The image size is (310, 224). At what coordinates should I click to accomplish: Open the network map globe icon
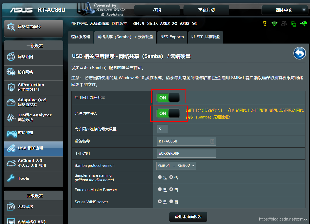11,57
